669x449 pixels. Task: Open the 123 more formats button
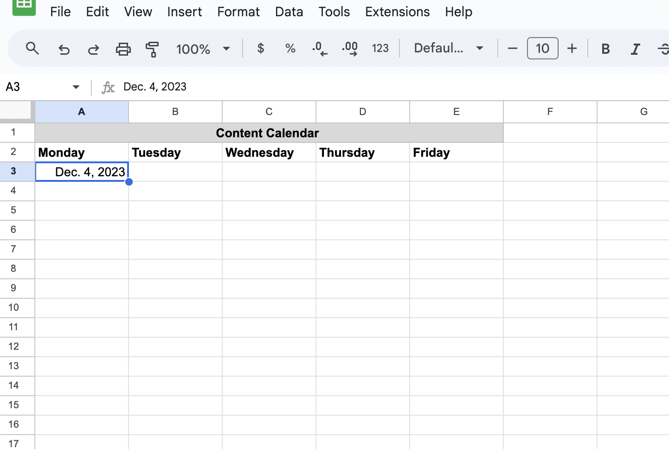tap(380, 48)
